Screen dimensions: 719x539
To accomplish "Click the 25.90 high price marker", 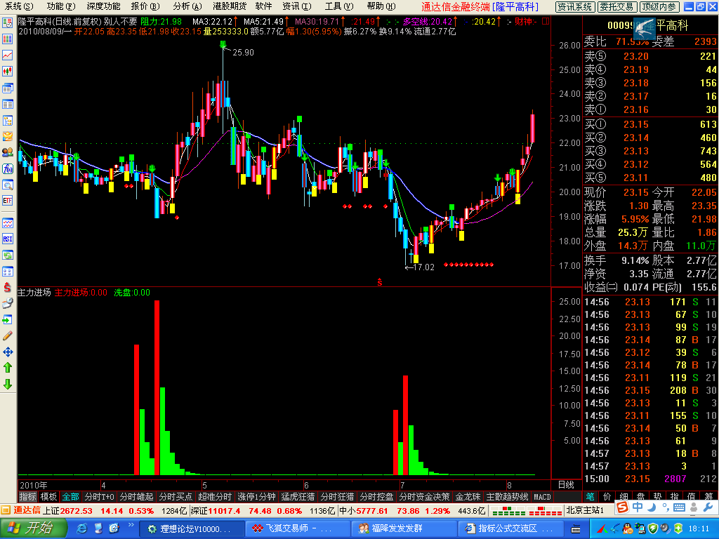I will [x=243, y=52].
